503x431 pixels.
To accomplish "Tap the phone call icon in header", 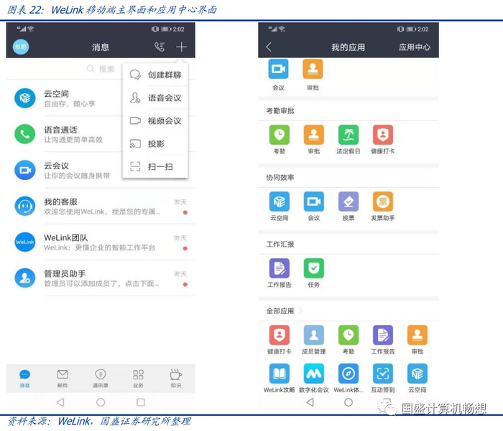I will 160,47.
